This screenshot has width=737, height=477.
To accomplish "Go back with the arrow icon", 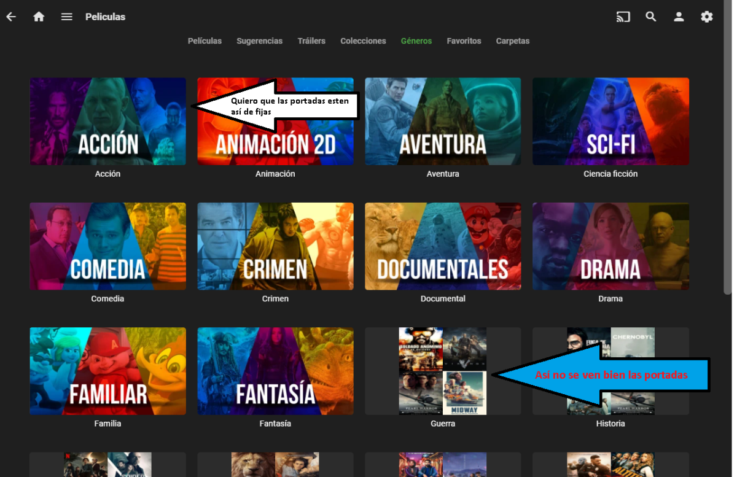I will 11,17.
